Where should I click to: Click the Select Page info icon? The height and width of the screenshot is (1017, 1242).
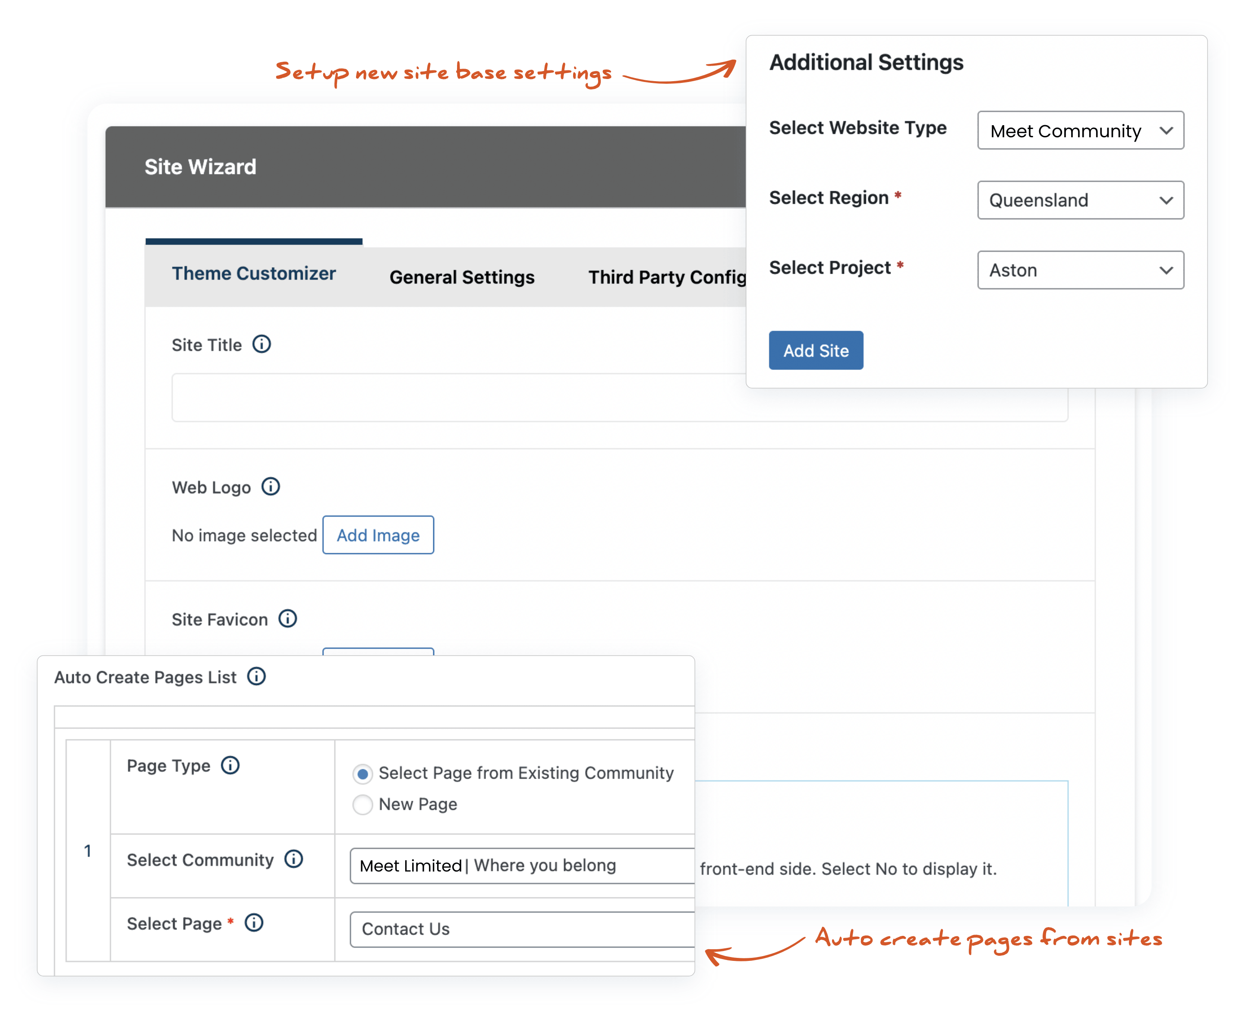point(254,923)
